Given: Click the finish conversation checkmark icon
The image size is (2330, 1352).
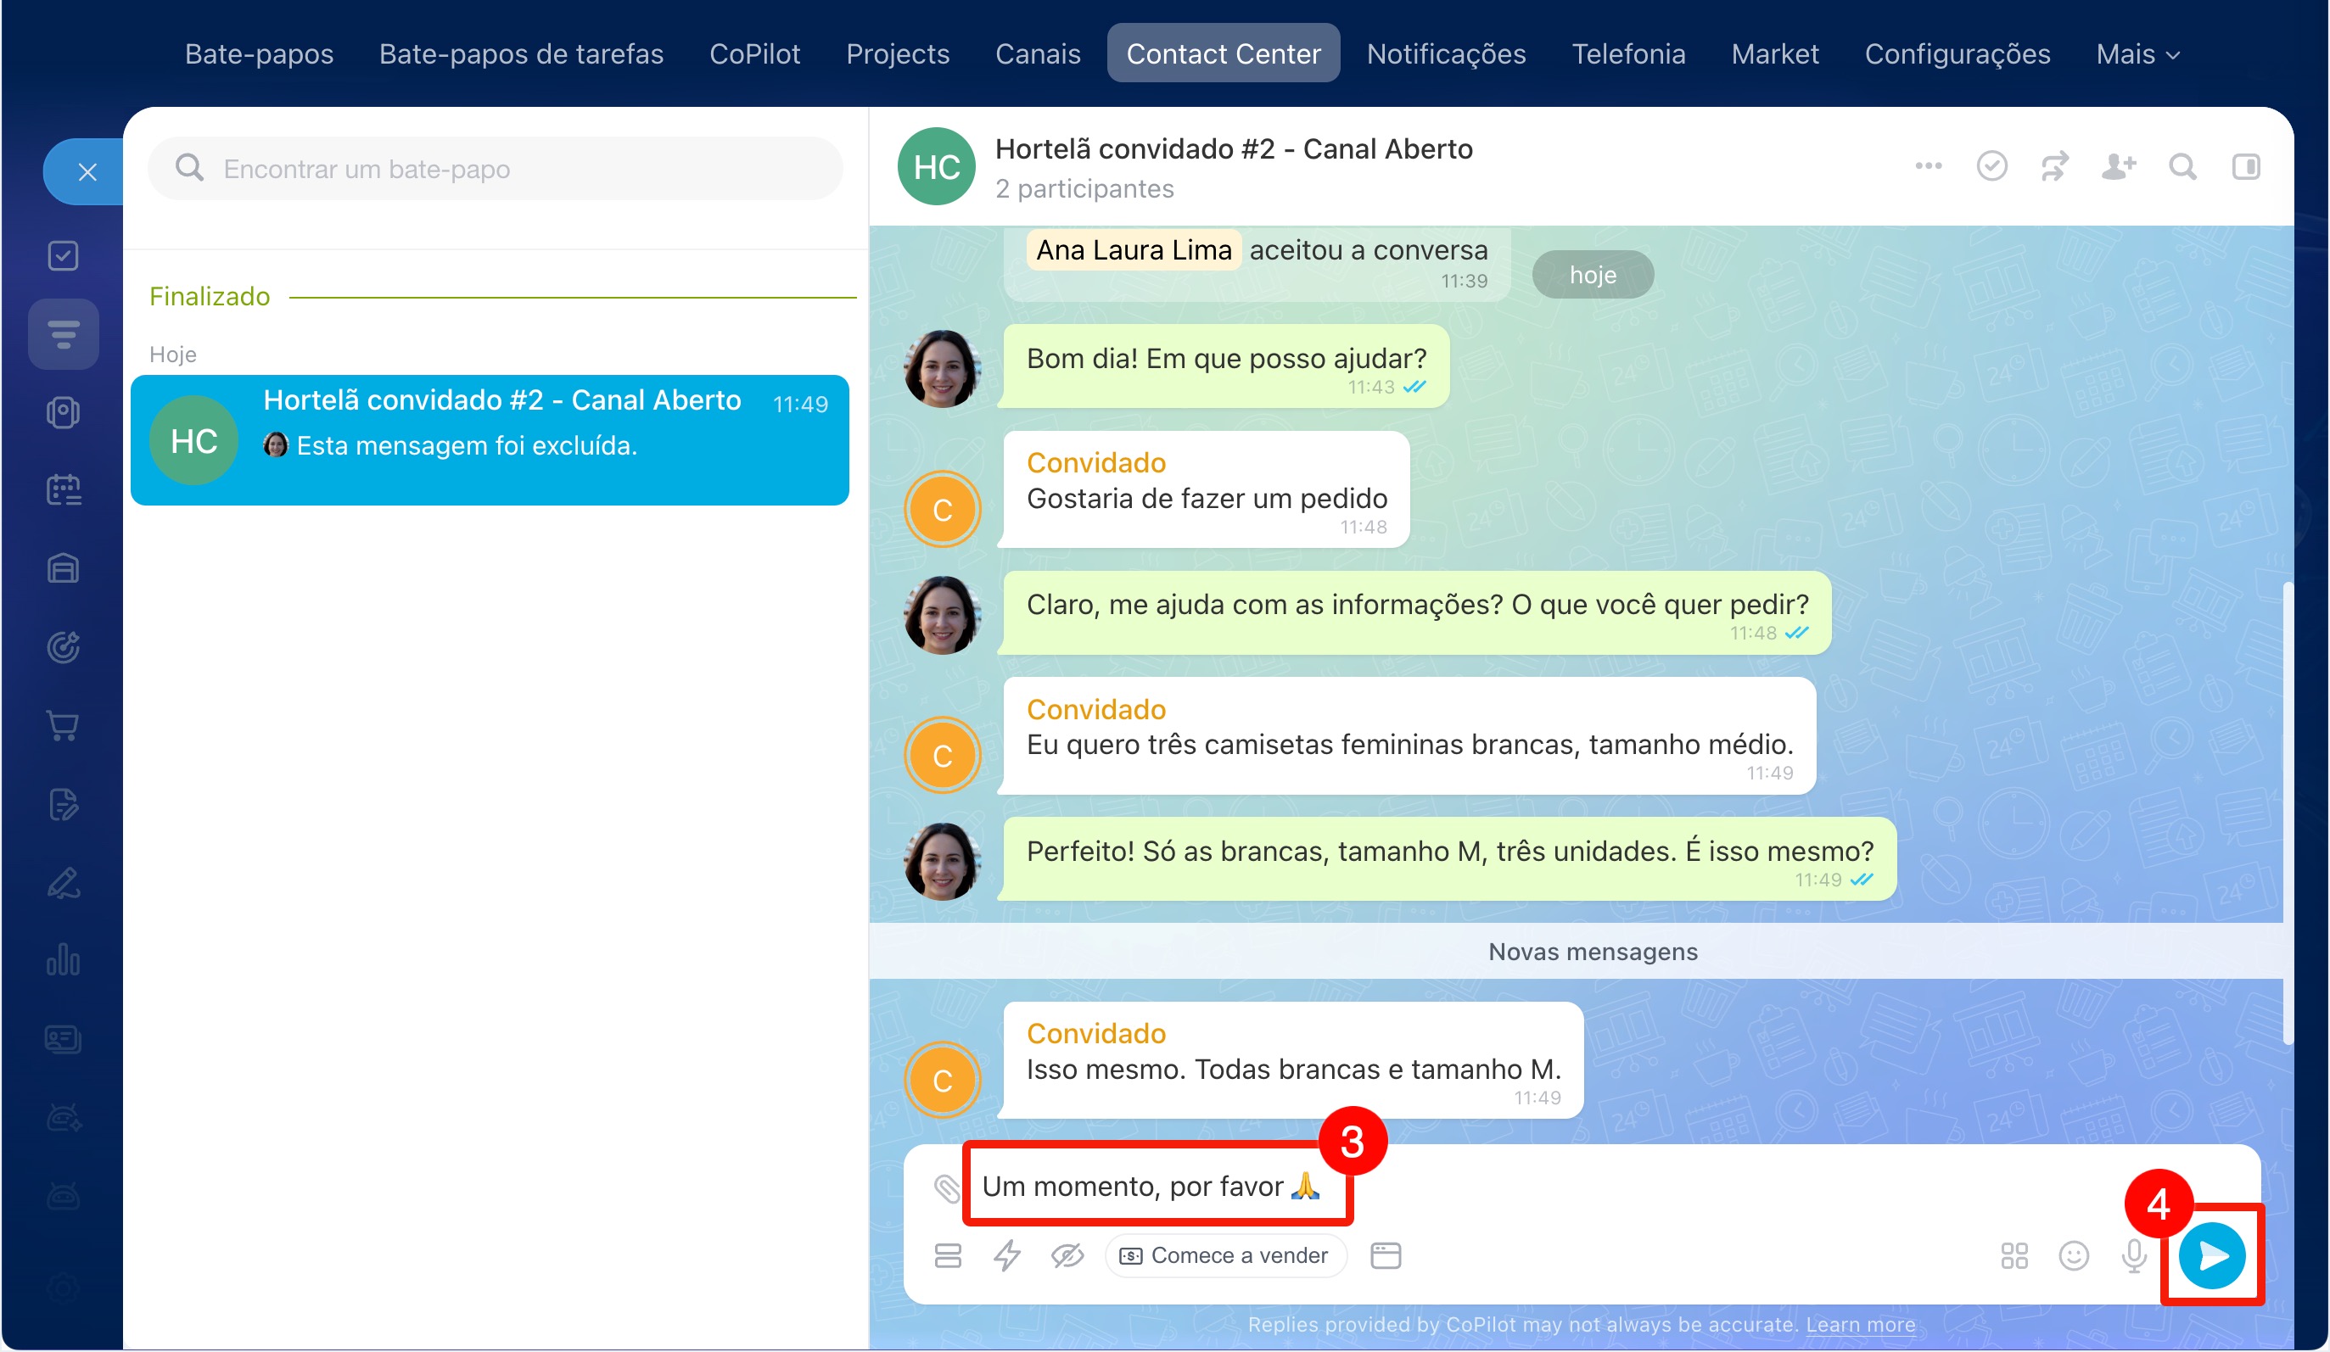Looking at the screenshot, I should pyautogui.click(x=1991, y=166).
